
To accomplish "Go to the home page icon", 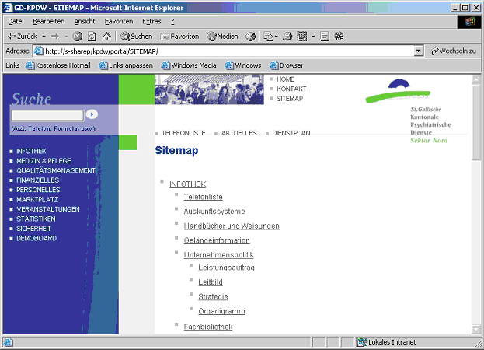I will (x=106, y=37).
